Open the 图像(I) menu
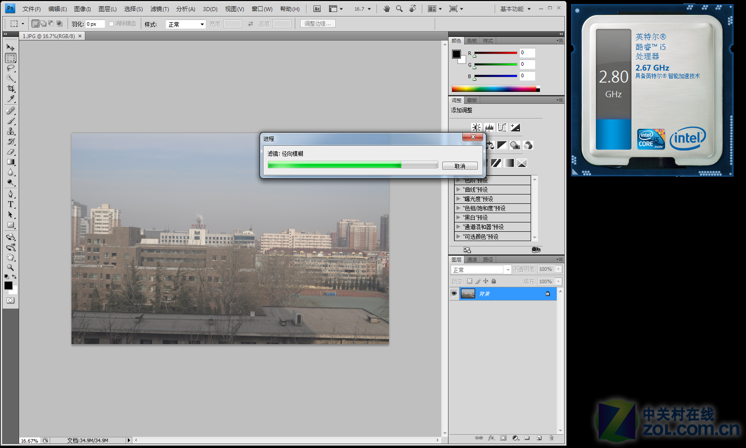This screenshot has height=448, width=746. pyautogui.click(x=83, y=9)
